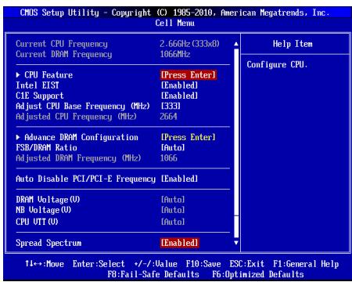This screenshot has width=352, height=282.
Task: Click the Current CPU Frequency label
Action: pyautogui.click(x=62, y=44)
